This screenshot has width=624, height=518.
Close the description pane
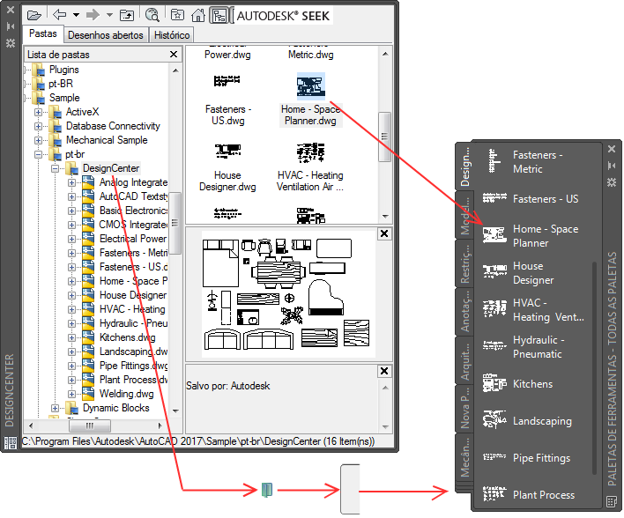[384, 371]
